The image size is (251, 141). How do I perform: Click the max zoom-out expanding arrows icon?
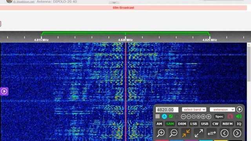pyautogui.click(x=199, y=133)
